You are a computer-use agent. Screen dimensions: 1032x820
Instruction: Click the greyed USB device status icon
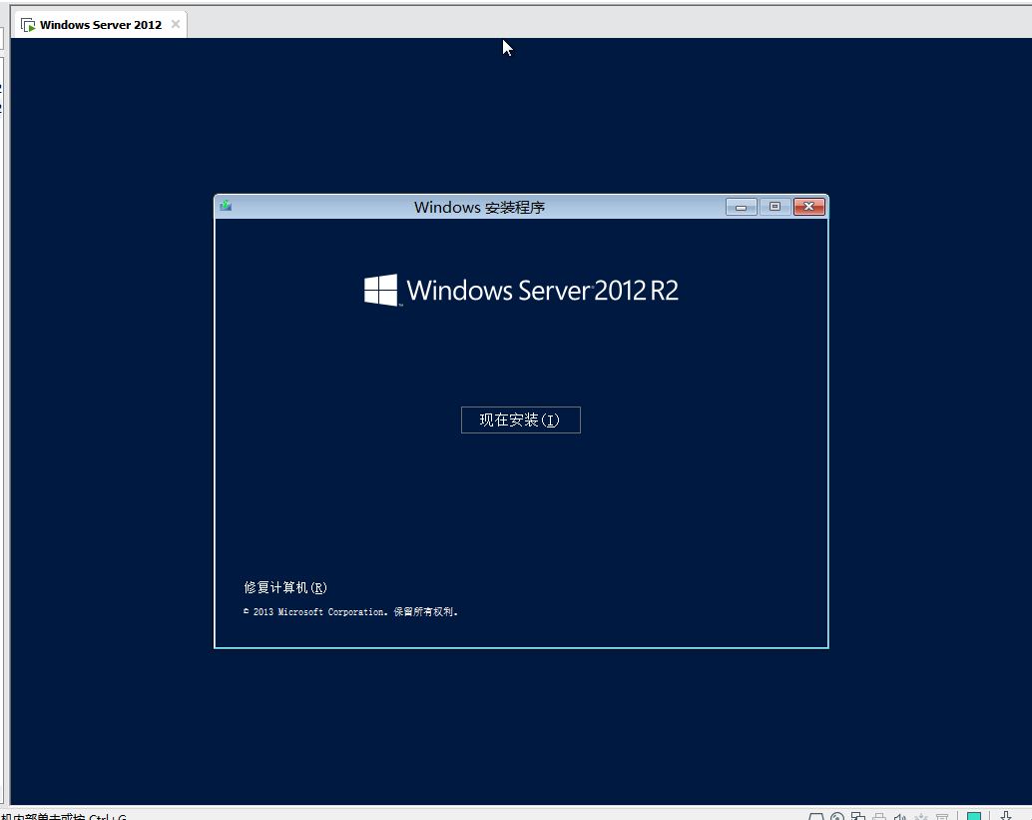(x=921, y=817)
